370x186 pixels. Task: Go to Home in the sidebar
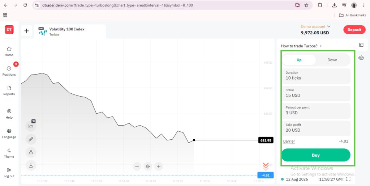pos(9,51)
